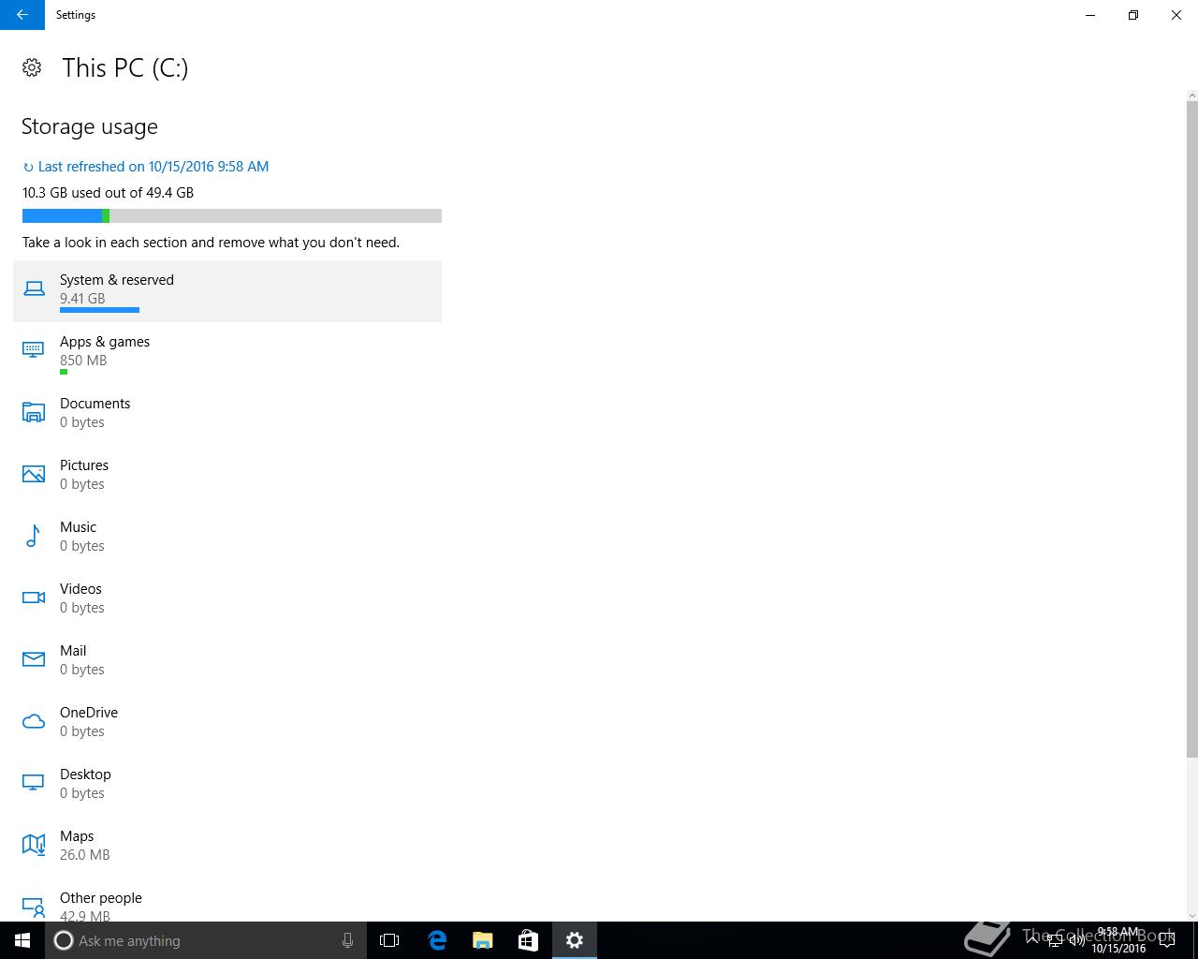
Task: Launch Microsoft Edge from the taskbar
Action: [437, 940]
